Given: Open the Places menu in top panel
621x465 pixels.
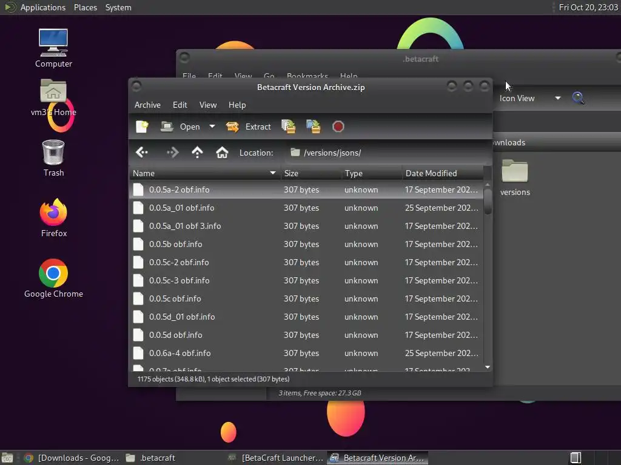Looking at the screenshot, I should 86,7.
